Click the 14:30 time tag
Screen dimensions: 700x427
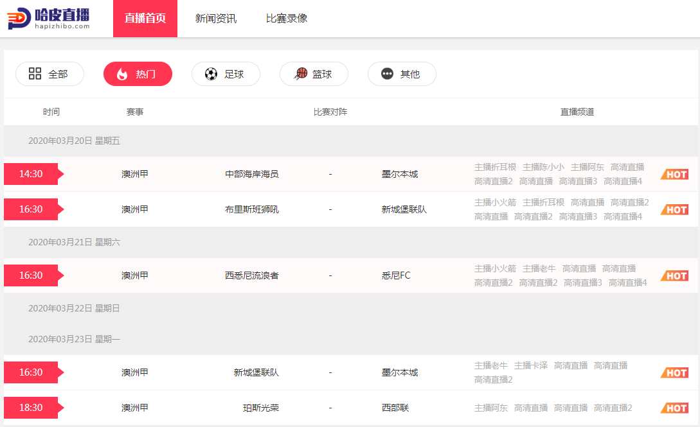click(x=34, y=174)
